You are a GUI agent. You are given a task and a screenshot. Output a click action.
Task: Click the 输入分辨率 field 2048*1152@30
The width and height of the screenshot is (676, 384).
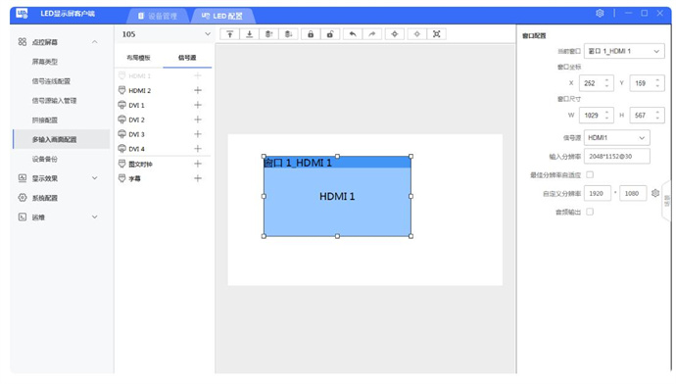tap(616, 156)
